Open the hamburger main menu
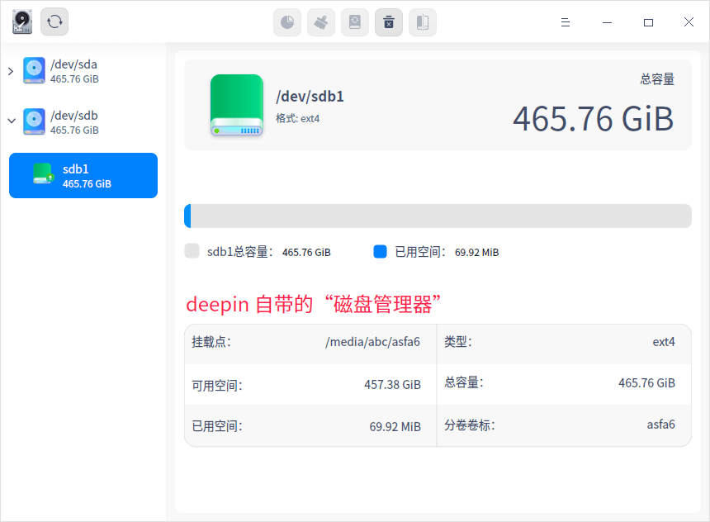This screenshot has height=522, width=710. tap(566, 22)
